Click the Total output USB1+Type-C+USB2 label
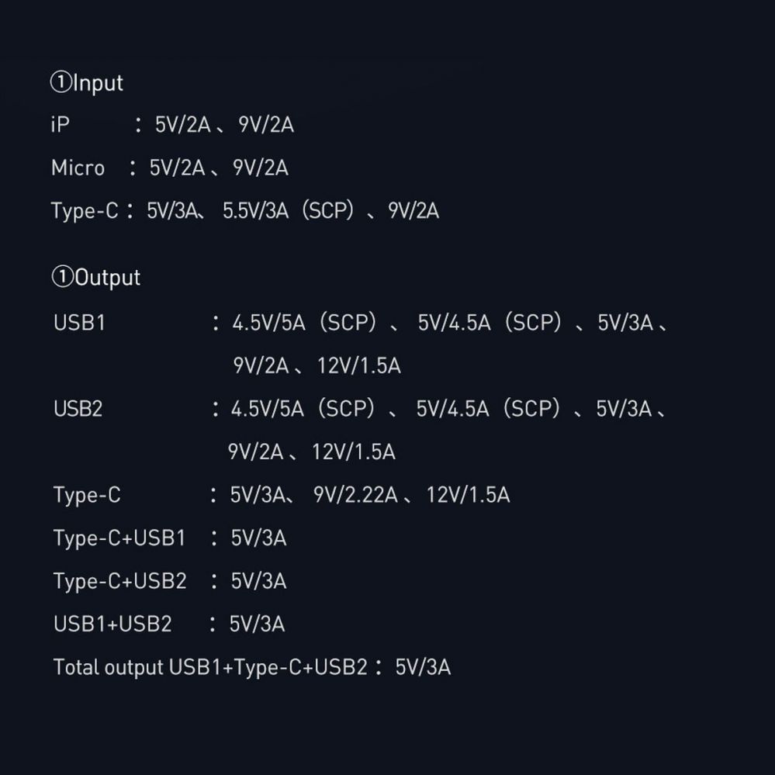 coord(209,667)
